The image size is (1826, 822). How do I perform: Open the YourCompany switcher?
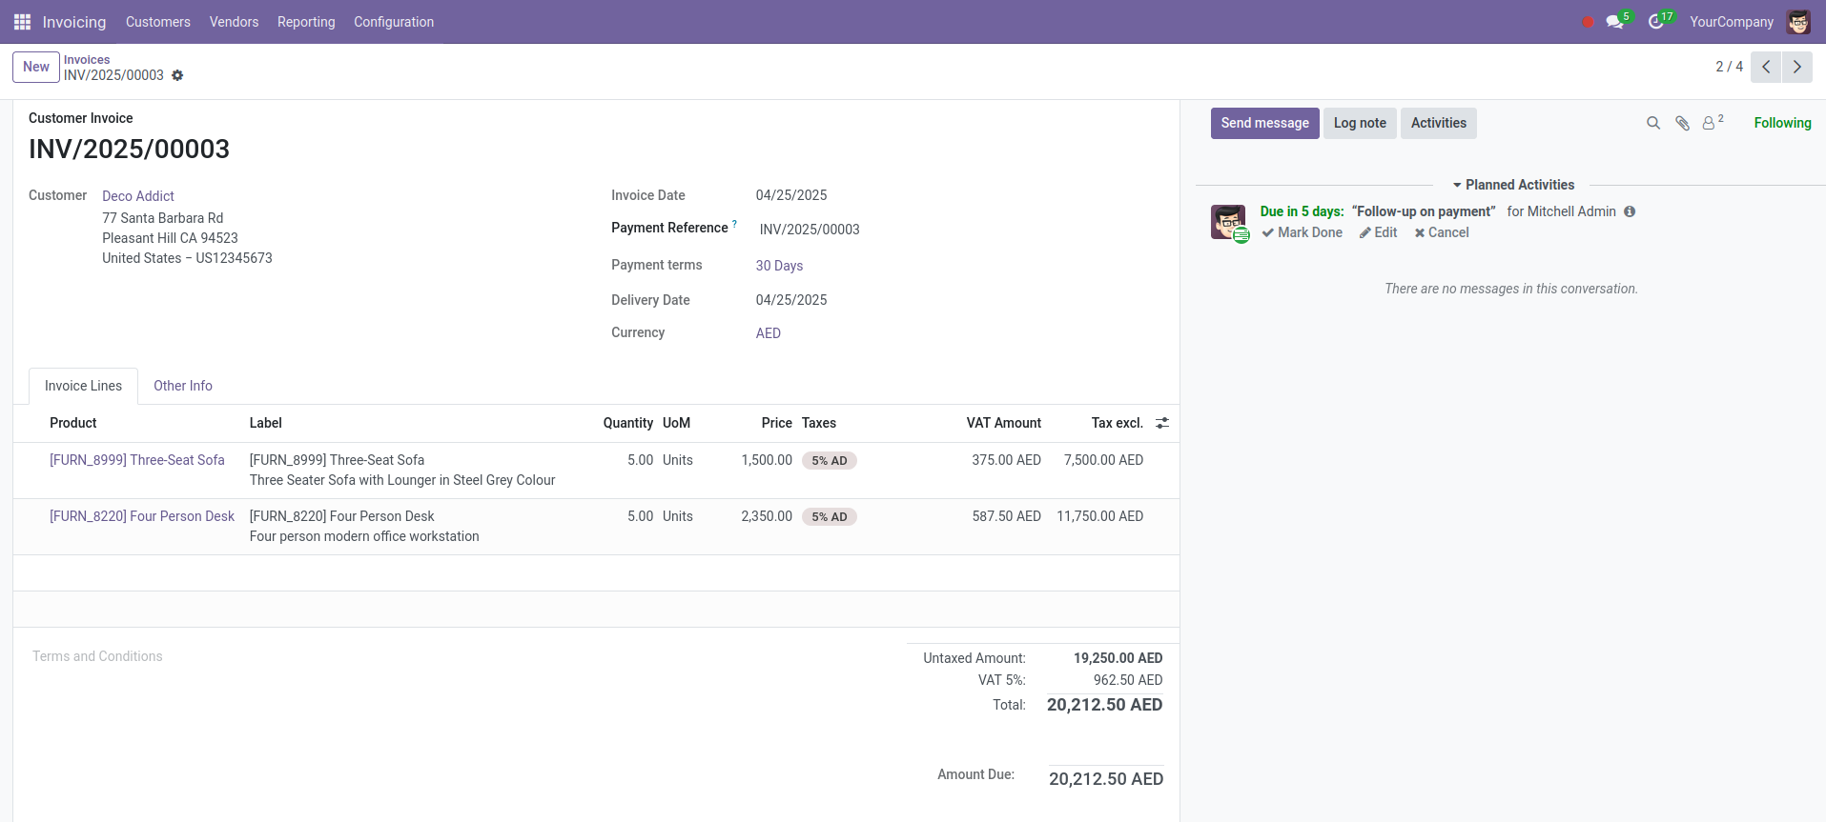[x=1732, y=22]
